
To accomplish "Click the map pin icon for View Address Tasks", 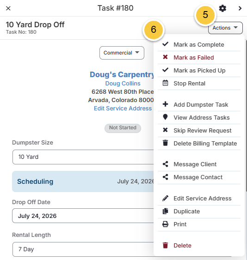I will click(165, 117).
